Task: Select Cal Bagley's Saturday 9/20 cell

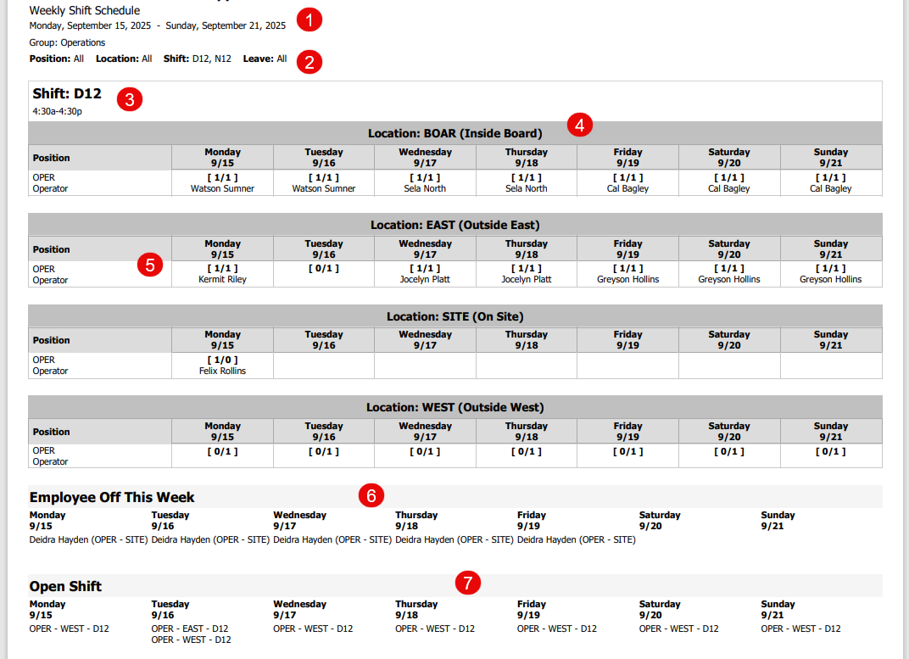Action: coord(729,183)
